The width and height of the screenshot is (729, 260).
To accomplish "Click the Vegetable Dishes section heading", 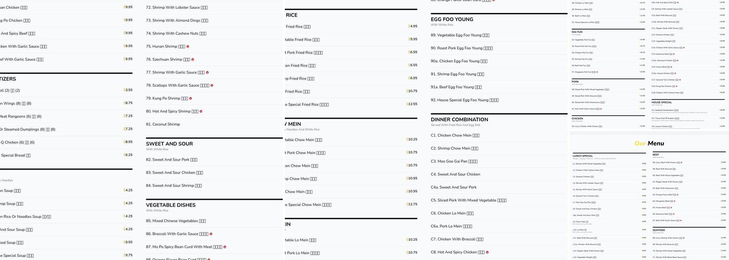I will (x=171, y=205).
